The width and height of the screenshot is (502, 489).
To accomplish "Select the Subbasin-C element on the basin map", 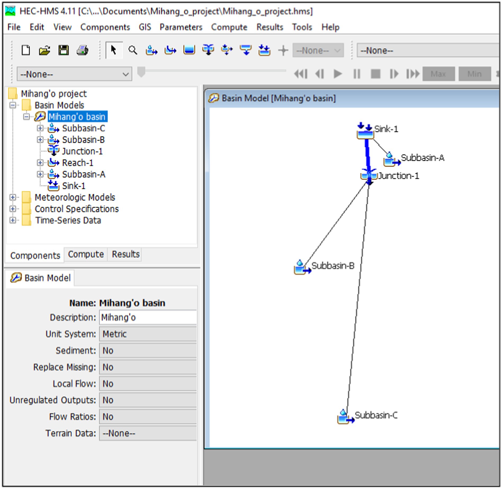I will pyautogui.click(x=346, y=417).
